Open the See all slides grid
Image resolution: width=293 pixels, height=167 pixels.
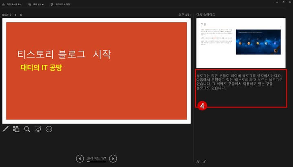[16, 129]
